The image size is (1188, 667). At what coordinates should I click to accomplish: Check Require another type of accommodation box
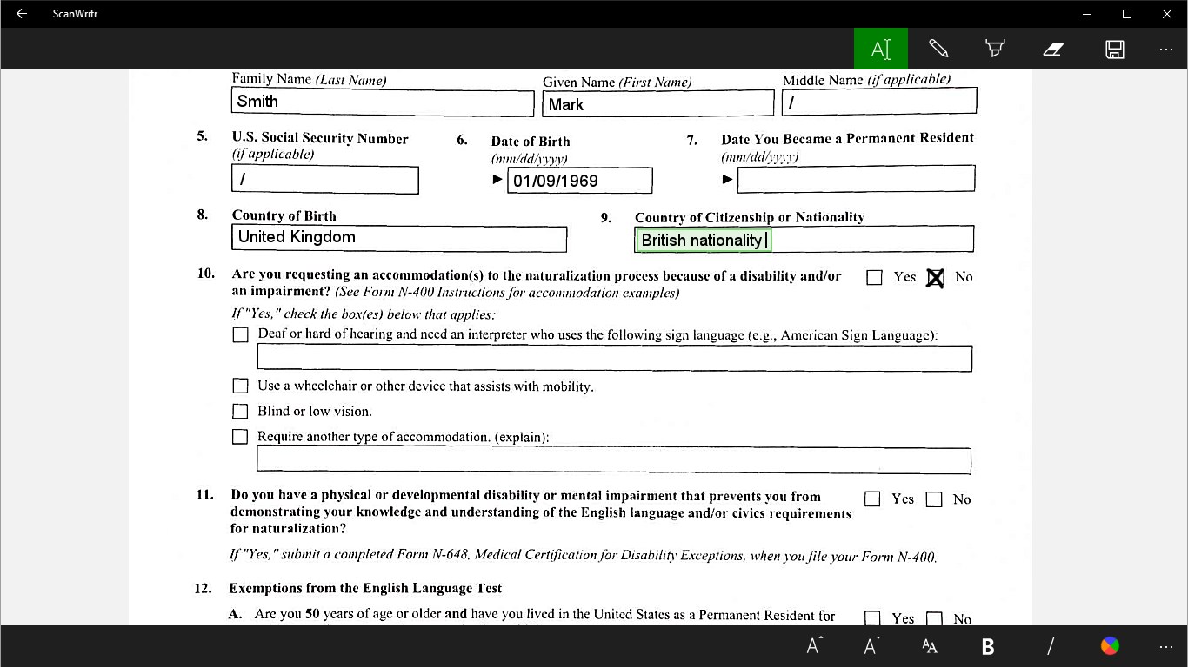[x=240, y=437]
